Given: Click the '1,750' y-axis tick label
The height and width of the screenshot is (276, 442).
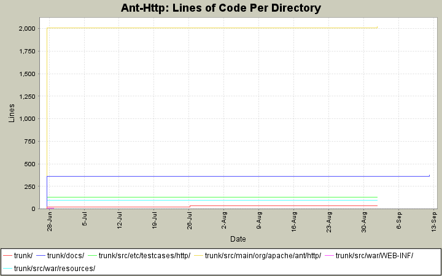Looking at the screenshot, I should pyautogui.click(x=27, y=52).
